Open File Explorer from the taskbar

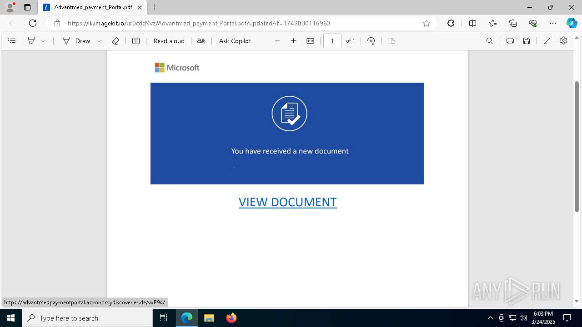click(209, 318)
